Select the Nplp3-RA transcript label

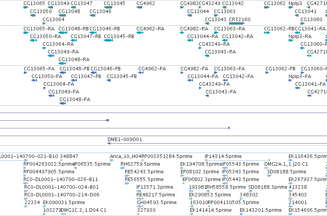point(300,36)
